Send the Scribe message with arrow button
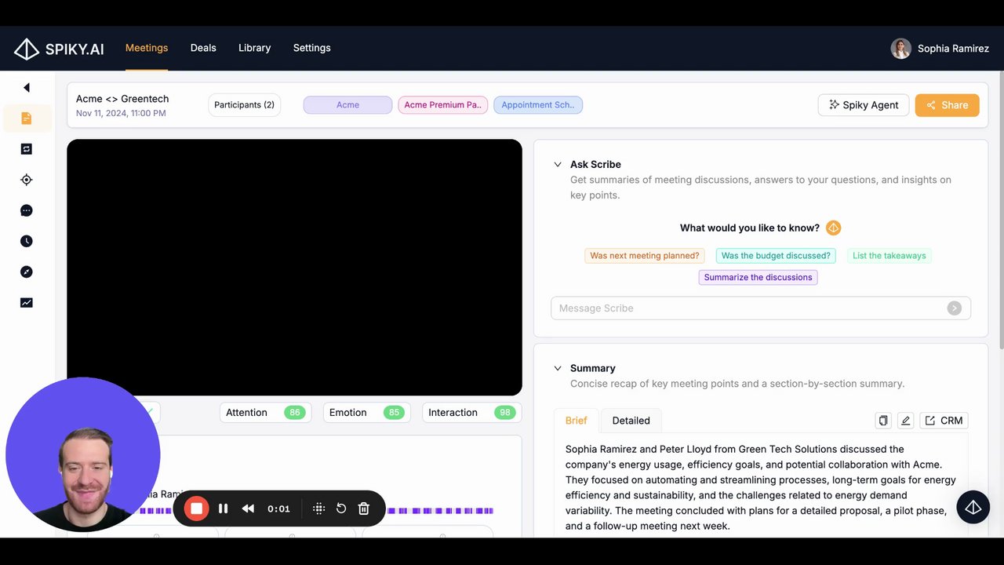Screen dimensions: 1004x565 pos(955,308)
